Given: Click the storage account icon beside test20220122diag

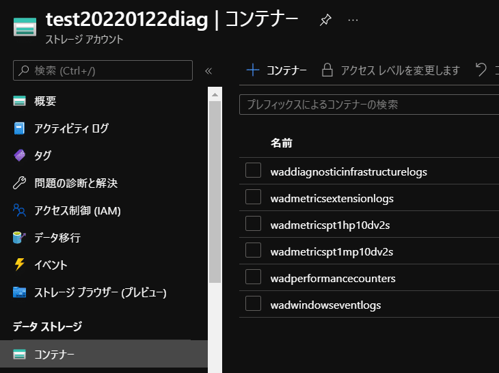Looking at the screenshot, I should (x=25, y=27).
